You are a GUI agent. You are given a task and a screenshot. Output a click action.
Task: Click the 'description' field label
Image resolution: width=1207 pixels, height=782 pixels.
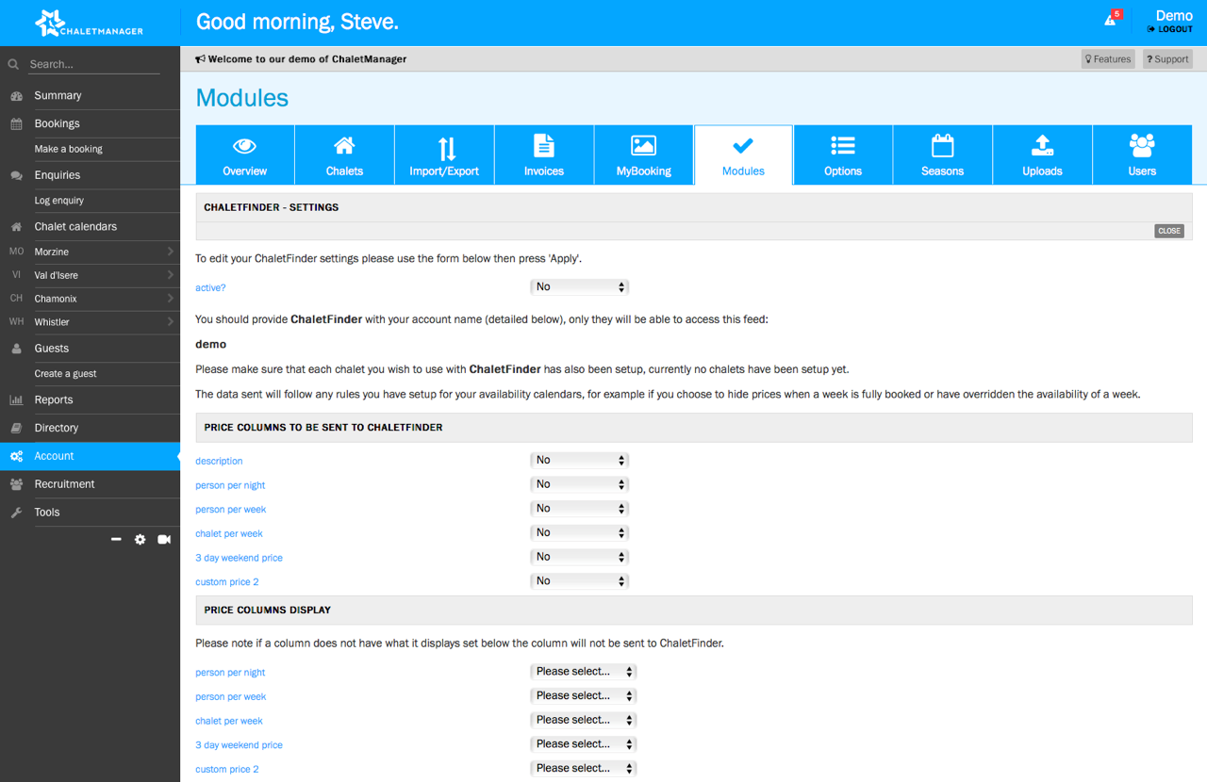click(x=219, y=461)
